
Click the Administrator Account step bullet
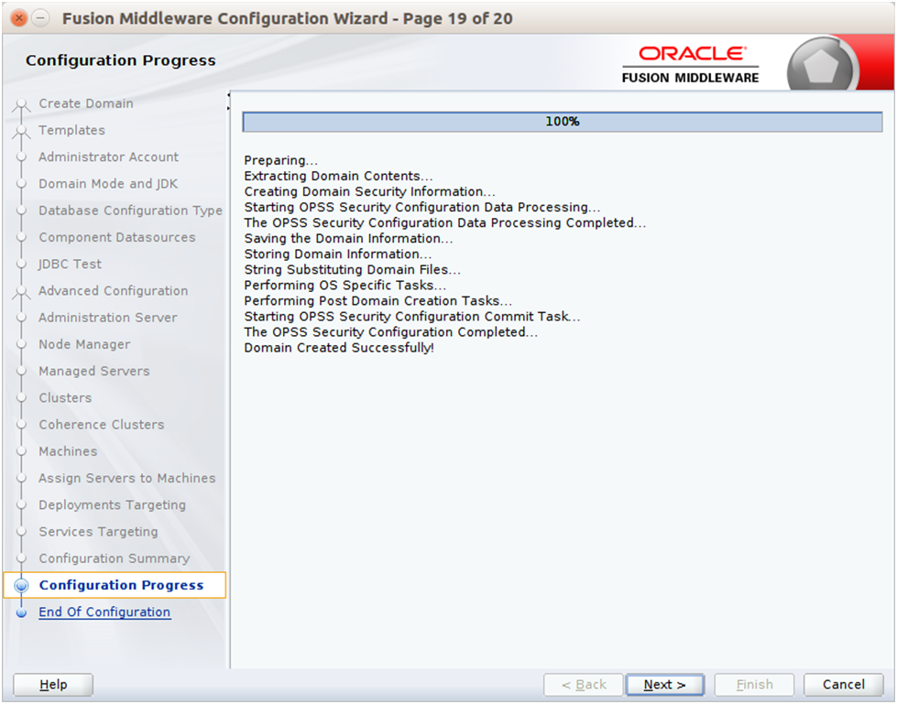tap(22, 157)
